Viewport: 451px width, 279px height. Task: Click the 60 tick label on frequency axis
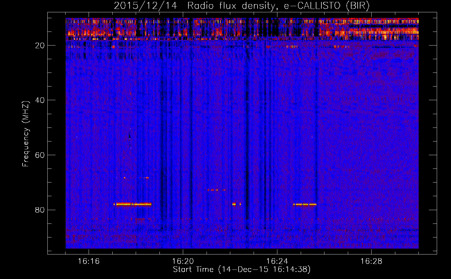pyautogui.click(x=40, y=155)
